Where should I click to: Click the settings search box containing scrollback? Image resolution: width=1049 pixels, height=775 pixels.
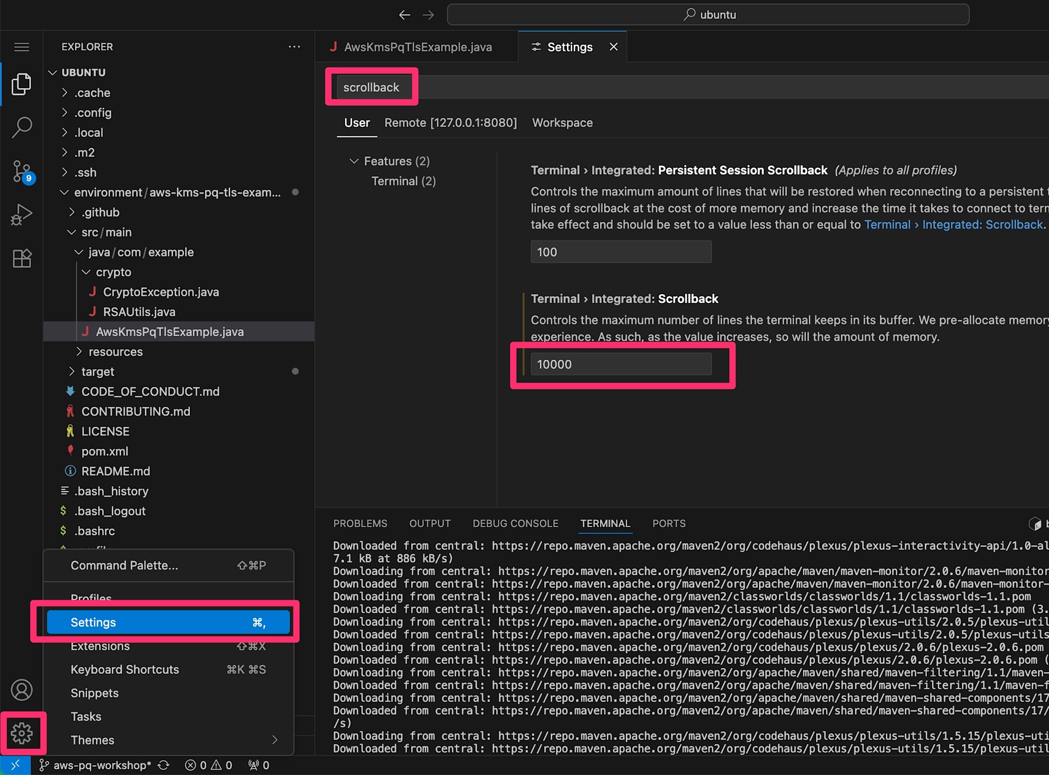click(692, 87)
